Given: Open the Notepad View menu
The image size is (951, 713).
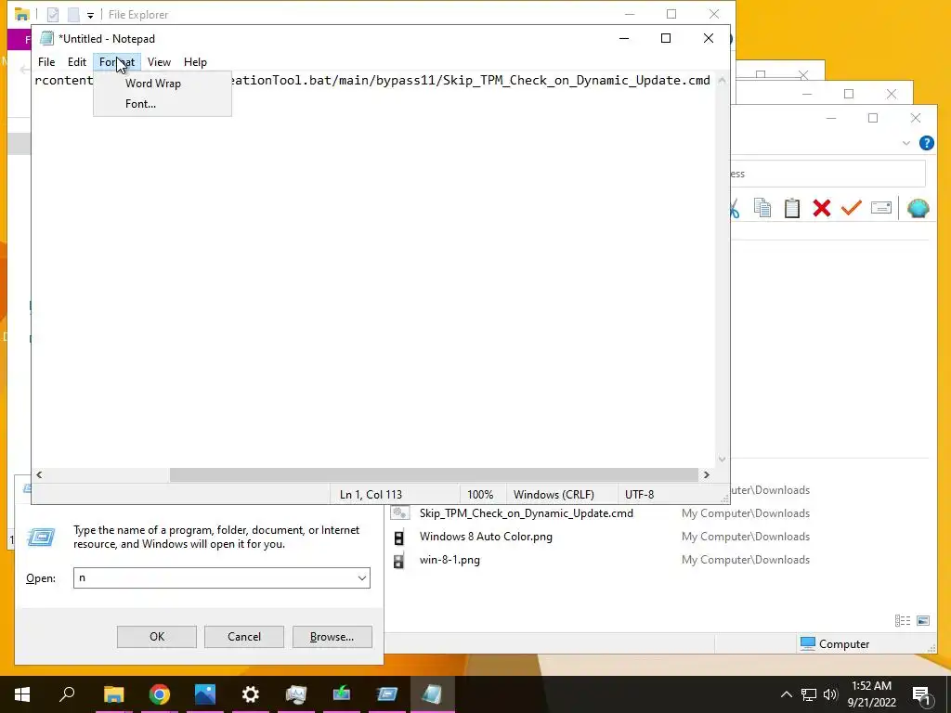Looking at the screenshot, I should point(159,62).
